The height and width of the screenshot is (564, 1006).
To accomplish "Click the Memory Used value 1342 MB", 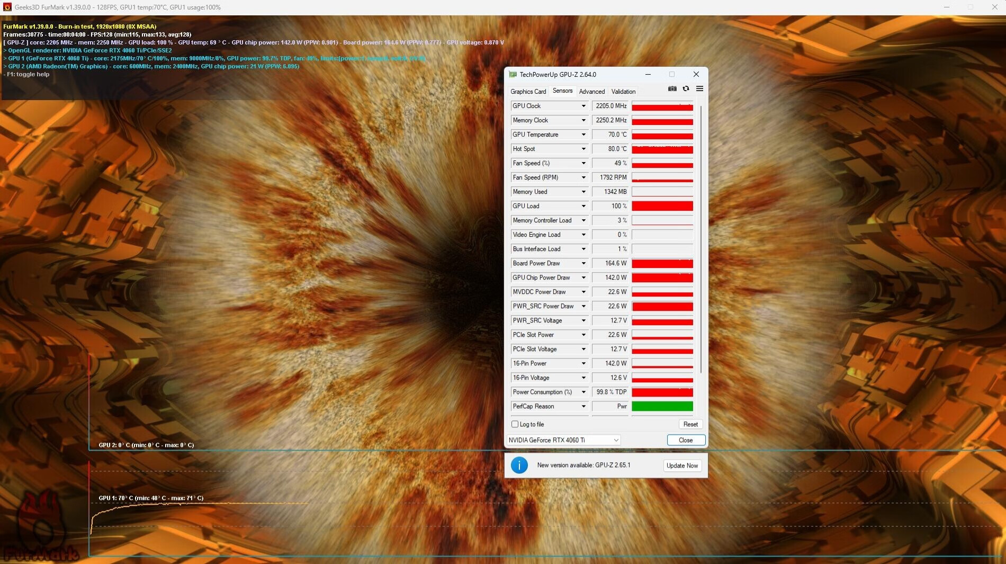I will pyautogui.click(x=610, y=192).
